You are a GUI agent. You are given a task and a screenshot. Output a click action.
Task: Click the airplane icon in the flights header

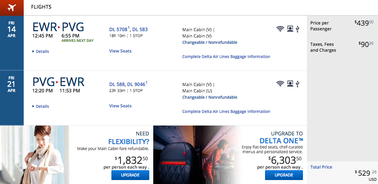(12, 7)
